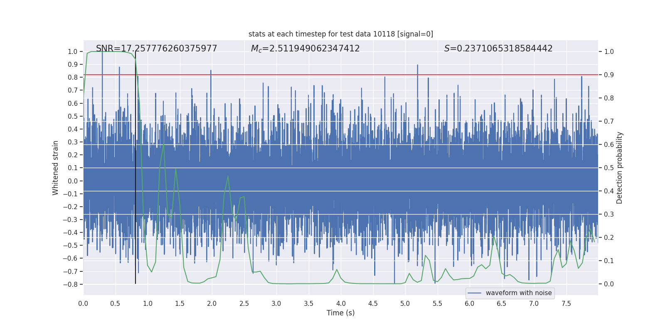The width and height of the screenshot is (665, 332).
Task: Click the 0.5 tick on left axis
Action: (x=73, y=116)
